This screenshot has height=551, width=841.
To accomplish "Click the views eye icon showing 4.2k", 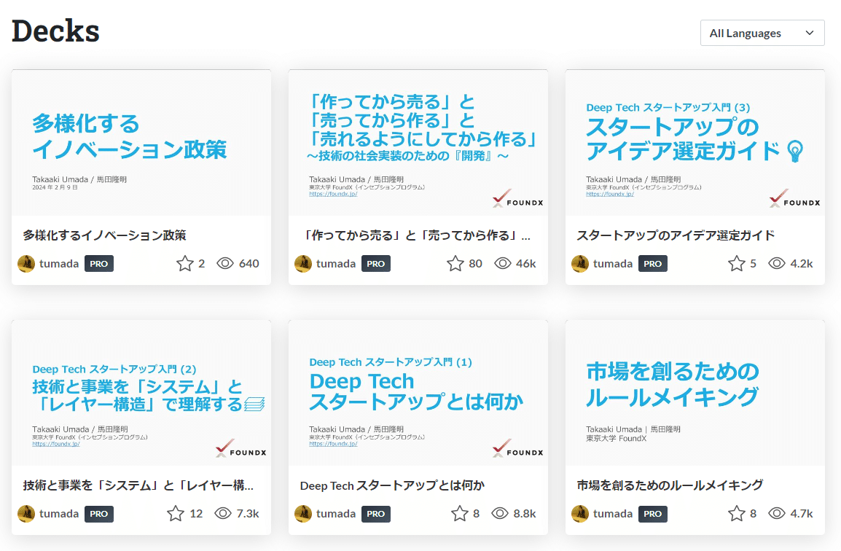I will (x=777, y=263).
